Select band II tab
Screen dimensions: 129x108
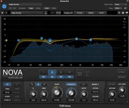click(52, 72)
